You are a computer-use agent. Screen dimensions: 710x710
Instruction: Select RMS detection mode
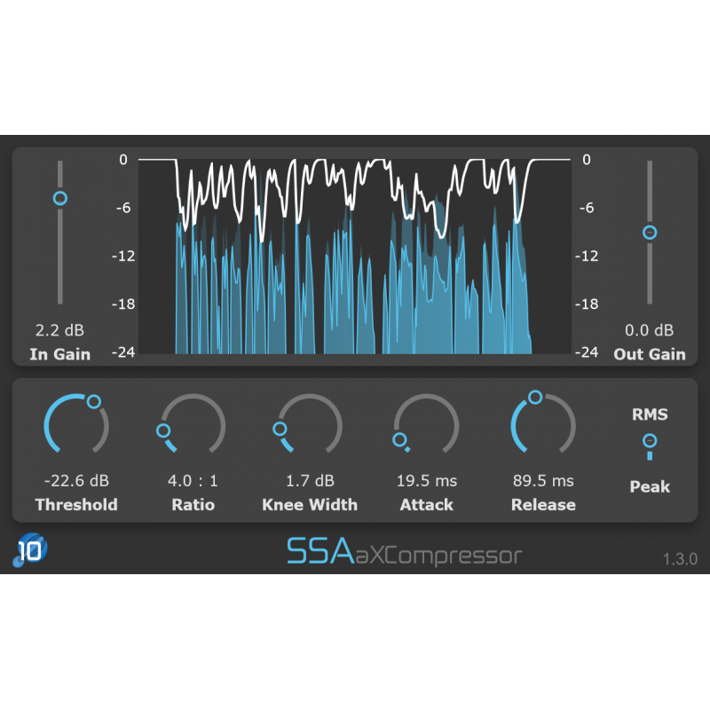click(x=650, y=414)
